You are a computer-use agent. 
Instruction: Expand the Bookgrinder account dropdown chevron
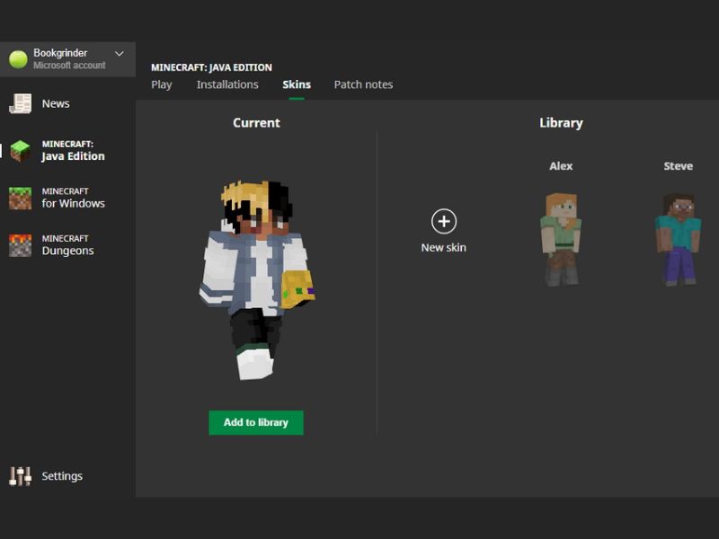[120, 54]
